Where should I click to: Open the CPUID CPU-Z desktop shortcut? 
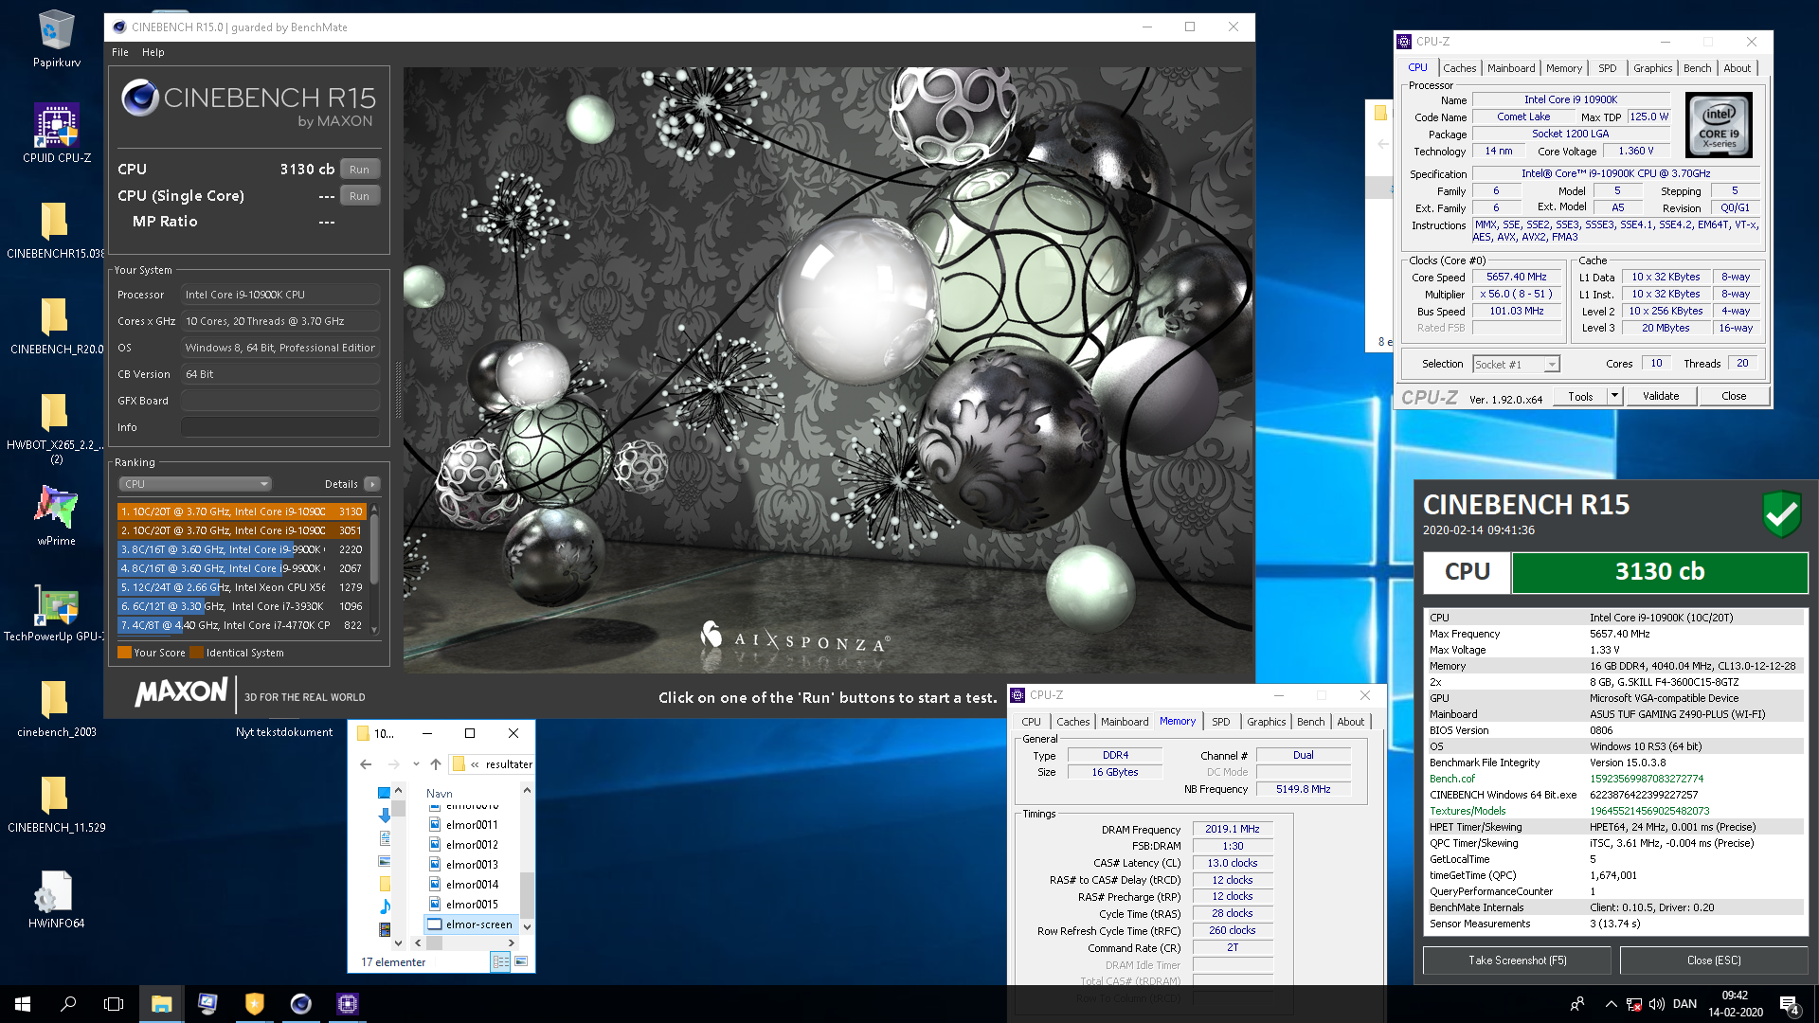(56, 133)
